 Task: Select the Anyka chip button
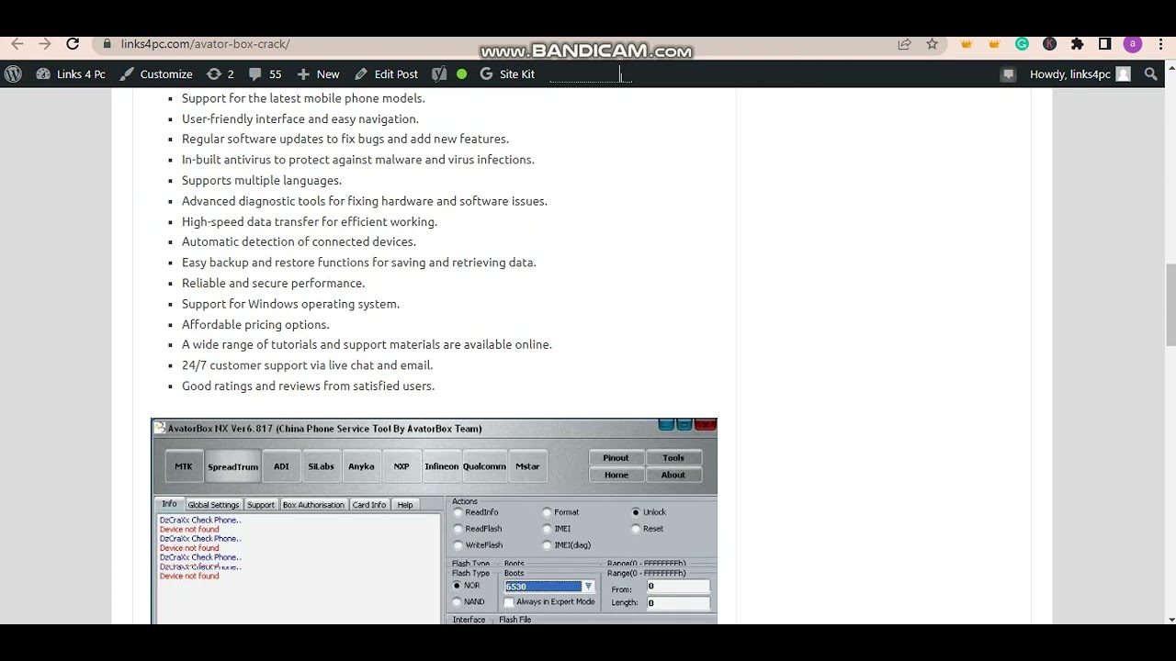coord(361,466)
